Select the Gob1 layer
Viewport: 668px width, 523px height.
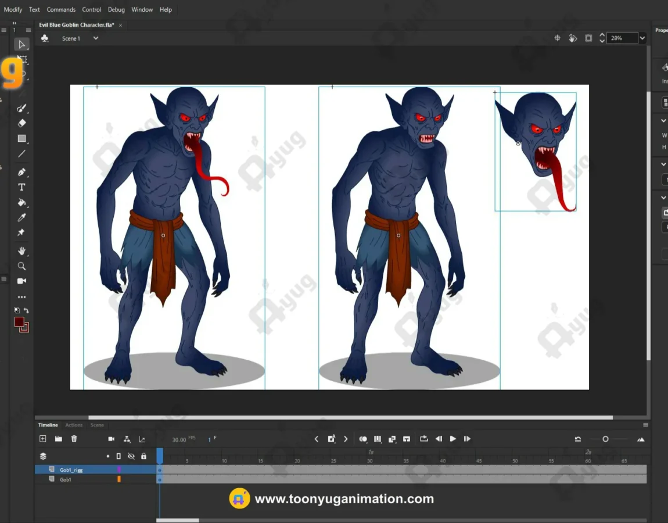pos(66,479)
